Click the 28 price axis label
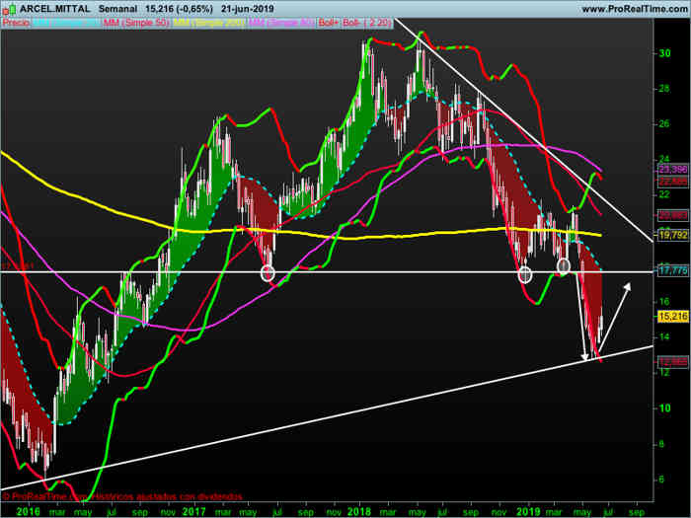The height and width of the screenshot is (518, 691). coord(664,89)
